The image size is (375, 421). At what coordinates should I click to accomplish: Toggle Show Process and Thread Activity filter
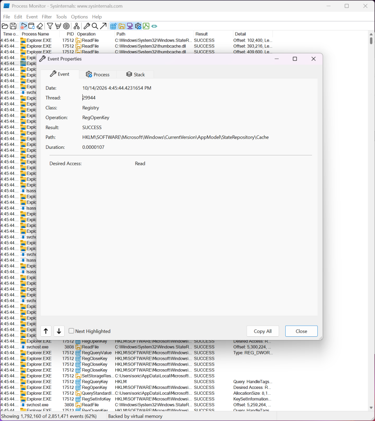click(x=138, y=26)
